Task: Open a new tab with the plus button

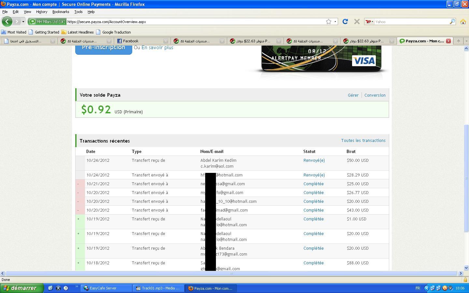Action: [458, 41]
